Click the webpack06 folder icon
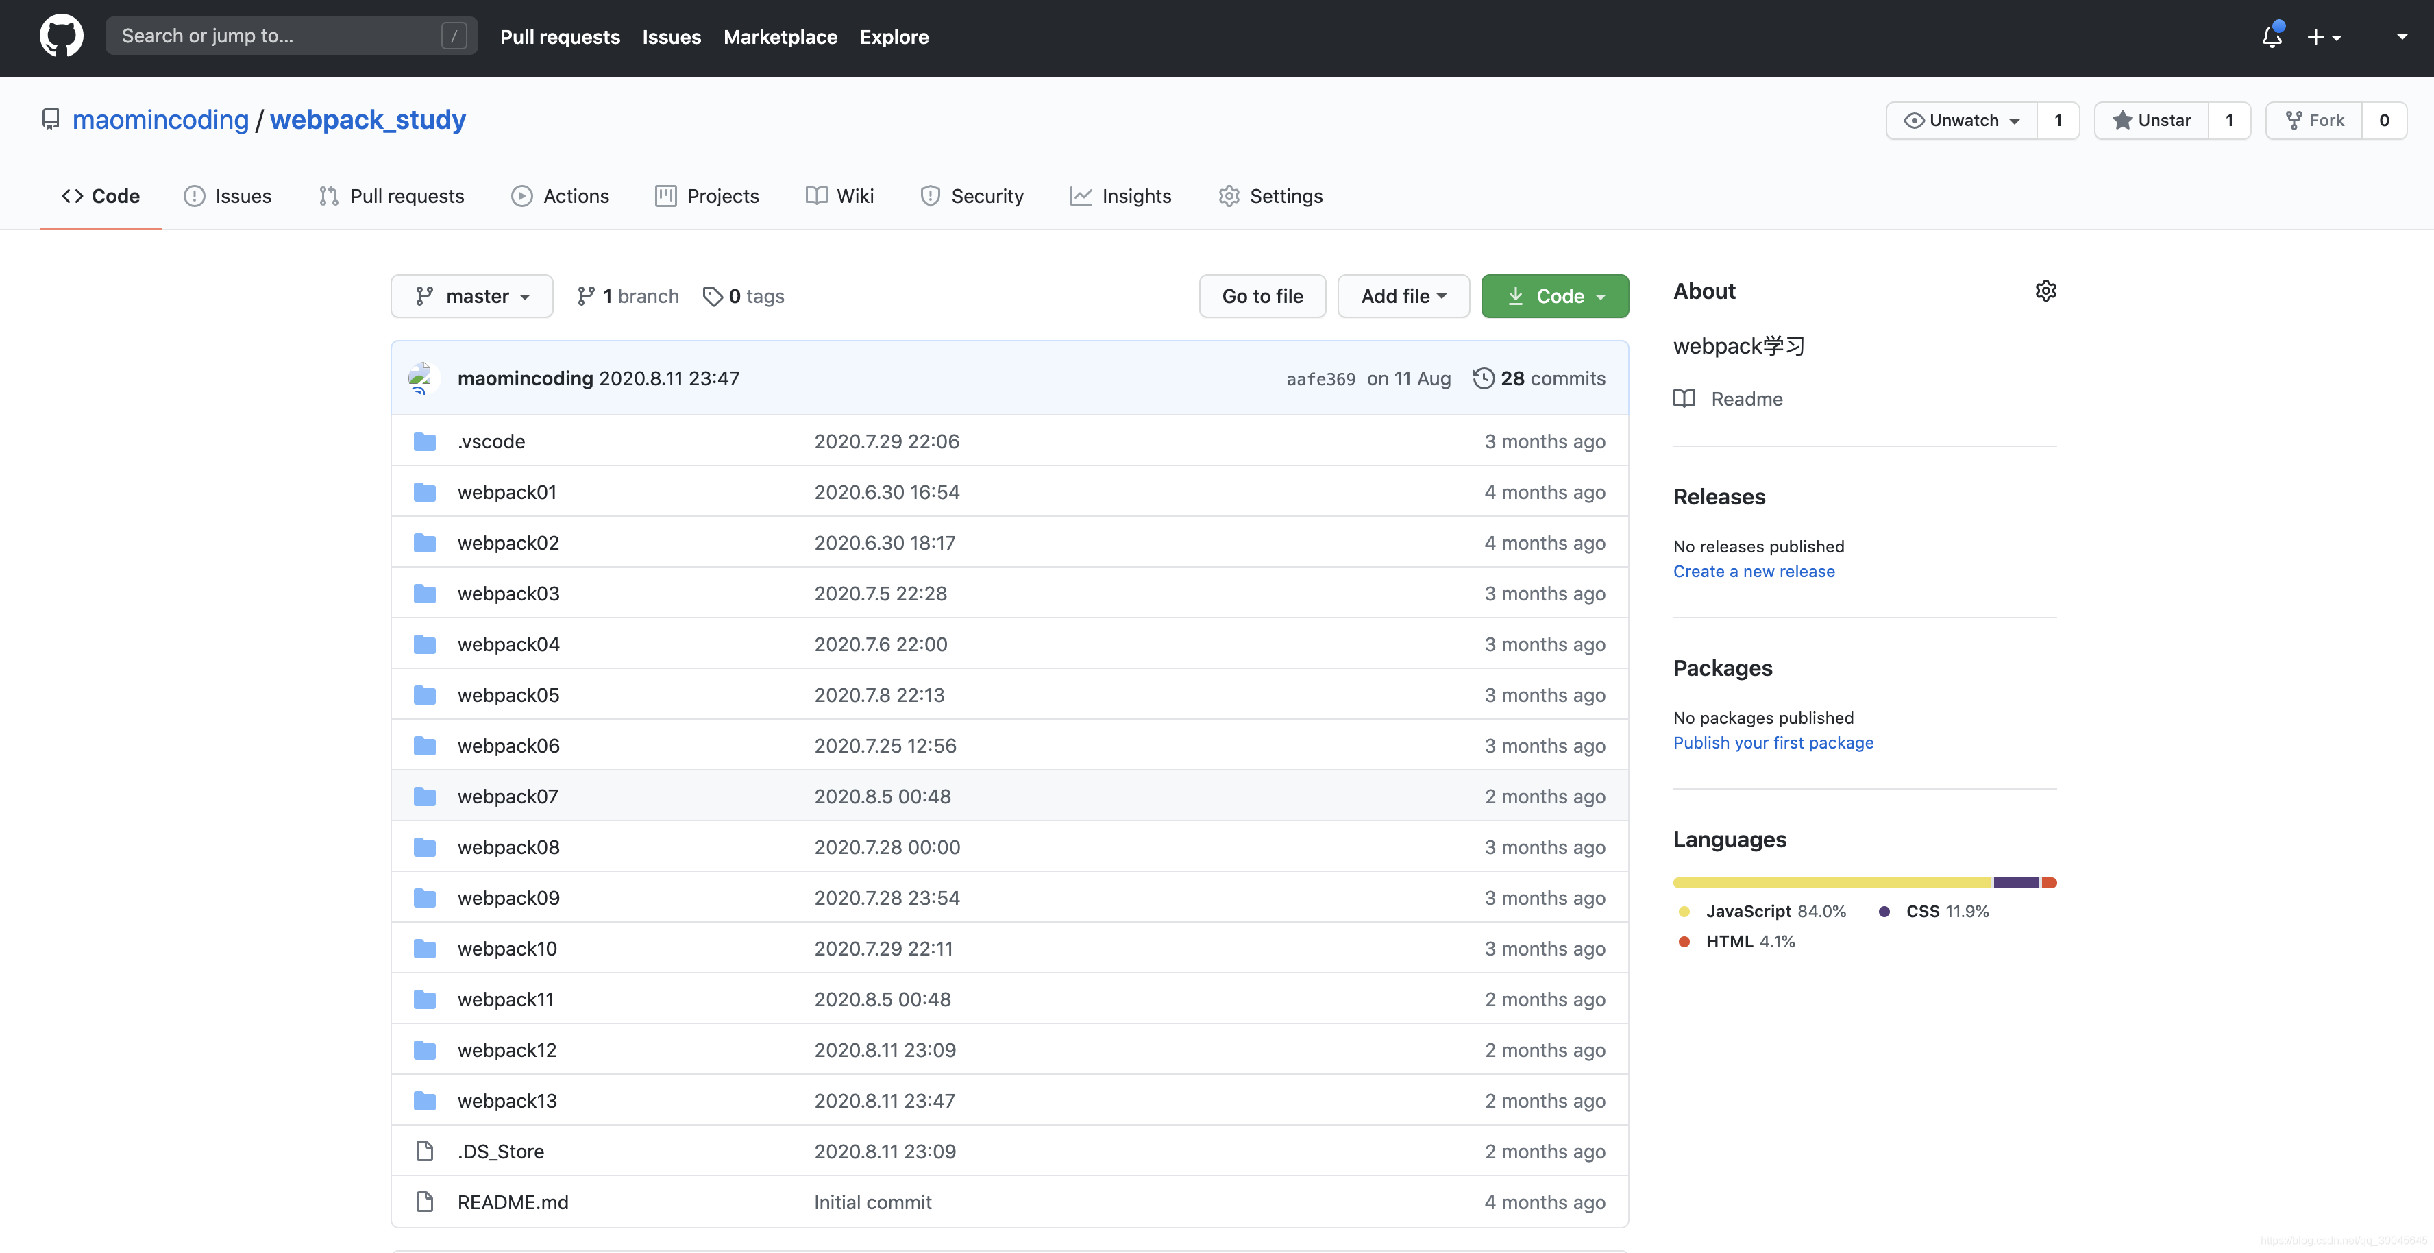 pos(425,746)
